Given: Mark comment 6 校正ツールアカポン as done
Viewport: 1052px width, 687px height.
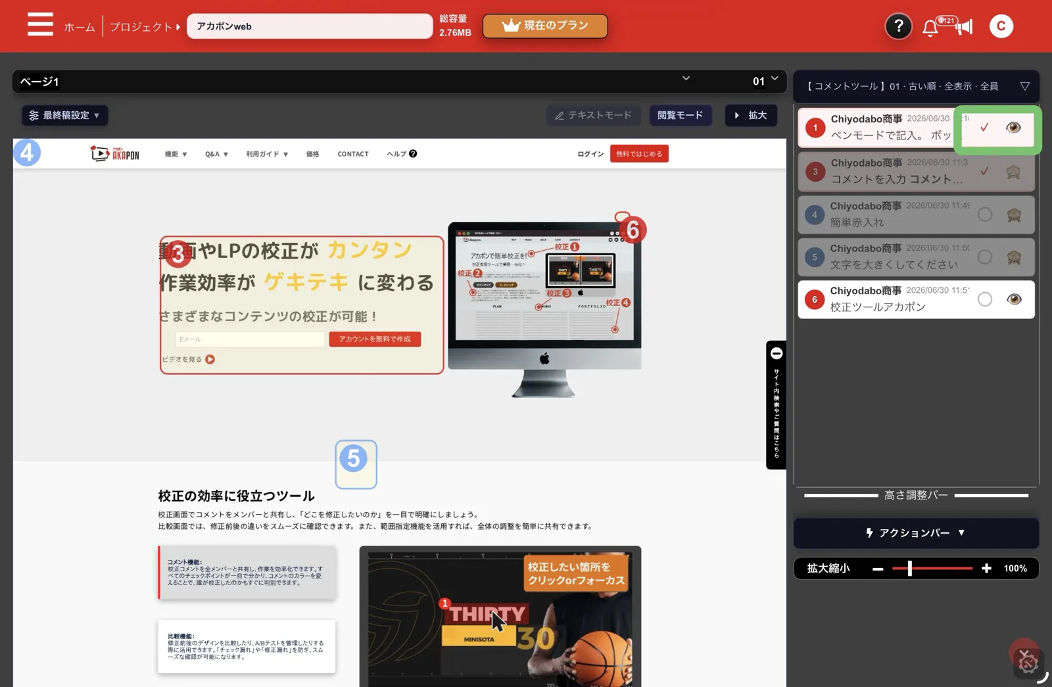Looking at the screenshot, I should click(x=984, y=299).
